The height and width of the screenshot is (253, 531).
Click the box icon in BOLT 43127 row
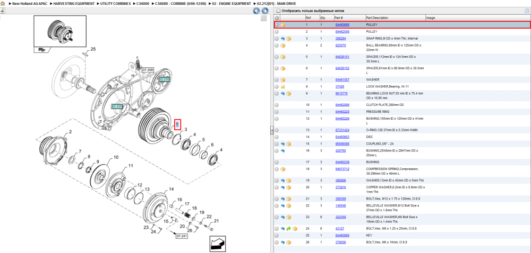pos(295,229)
